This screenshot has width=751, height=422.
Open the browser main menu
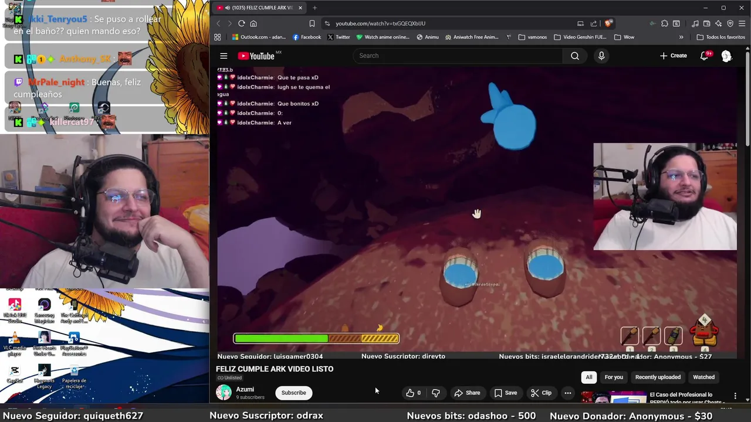coord(742,23)
